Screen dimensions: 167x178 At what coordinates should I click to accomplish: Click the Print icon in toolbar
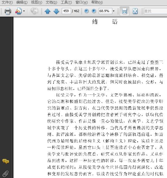click(x=8, y=11)
